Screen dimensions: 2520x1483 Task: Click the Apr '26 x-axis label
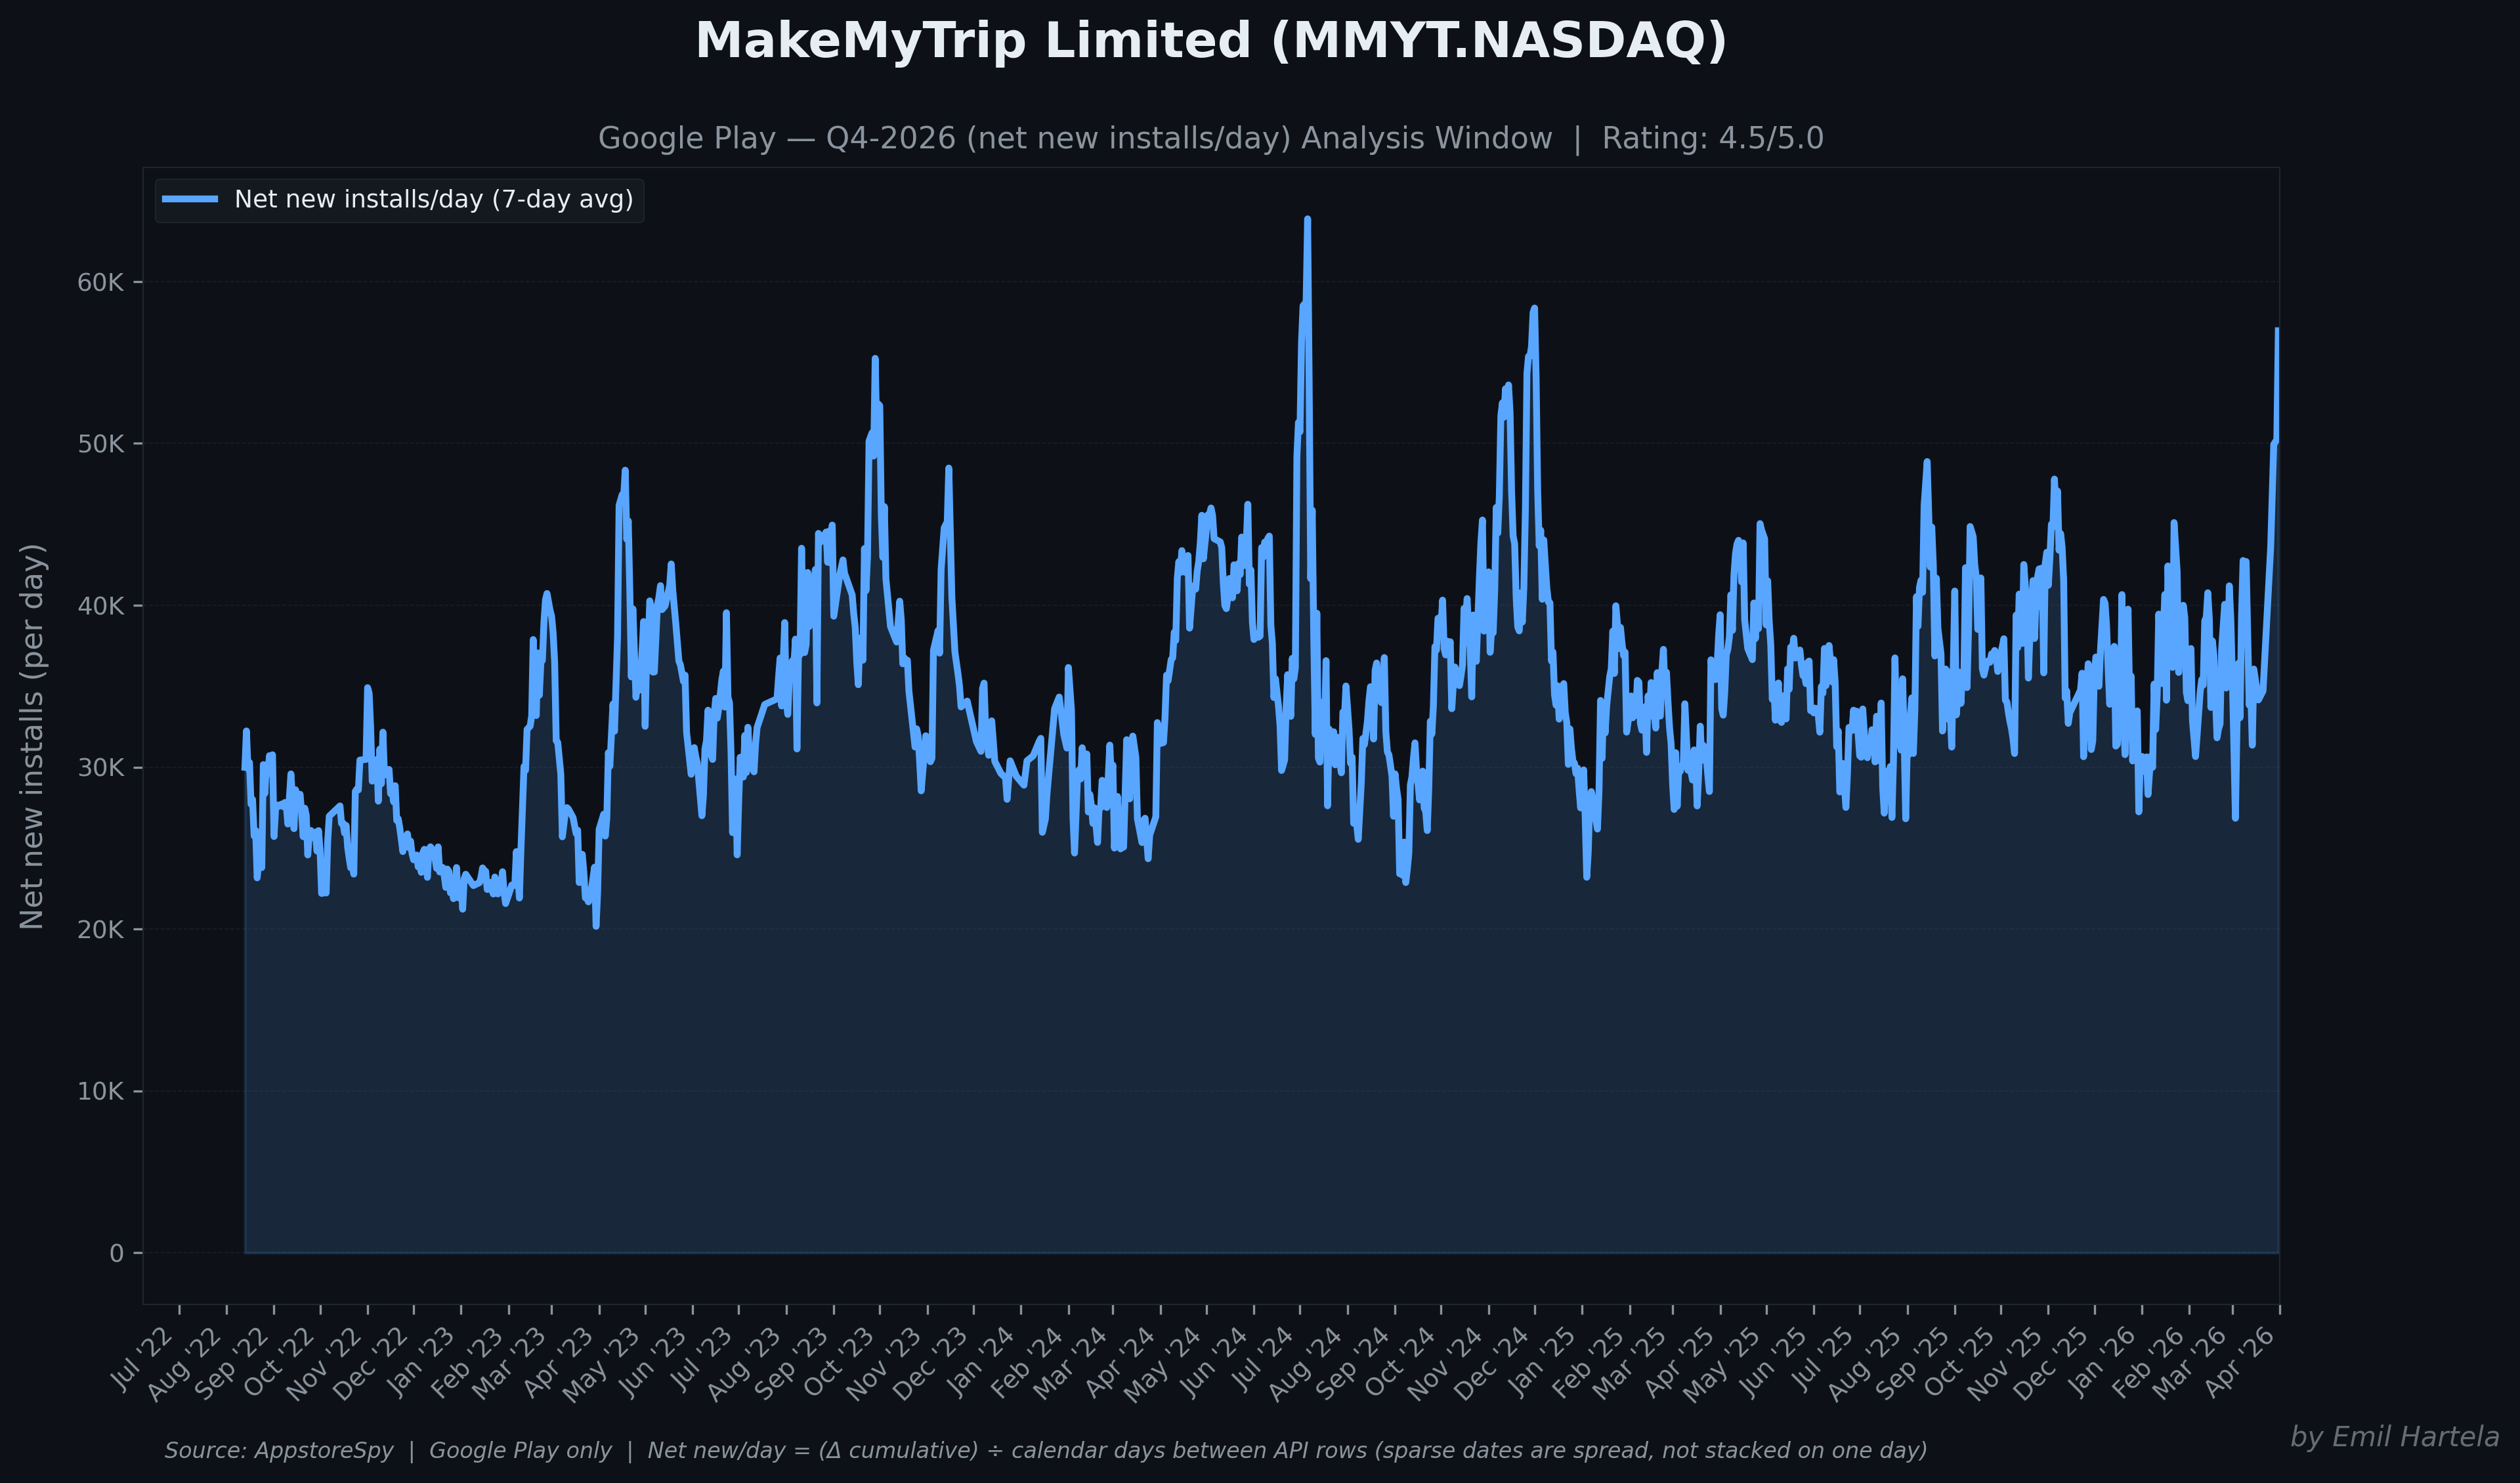pyautogui.click(x=2240, y=1362)
